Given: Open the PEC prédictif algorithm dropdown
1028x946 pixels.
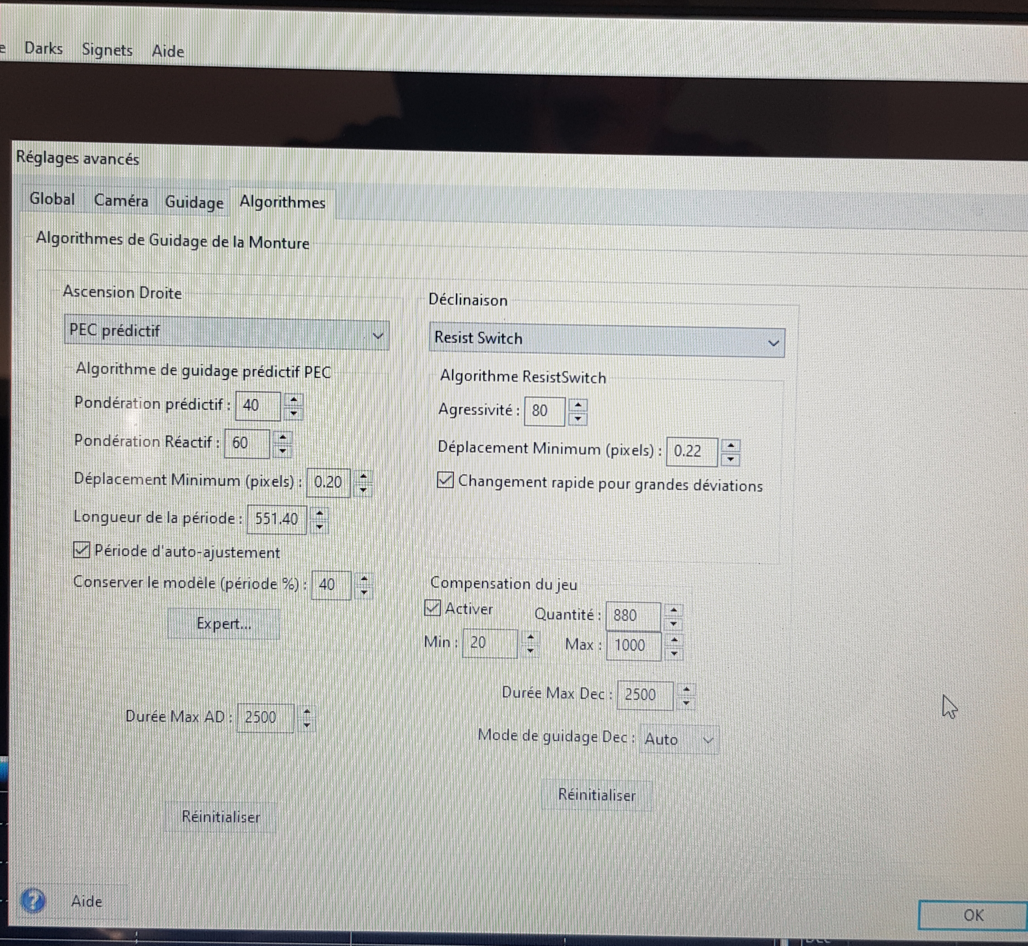Looking at the screenshot, I should click(x=226, y=335).
